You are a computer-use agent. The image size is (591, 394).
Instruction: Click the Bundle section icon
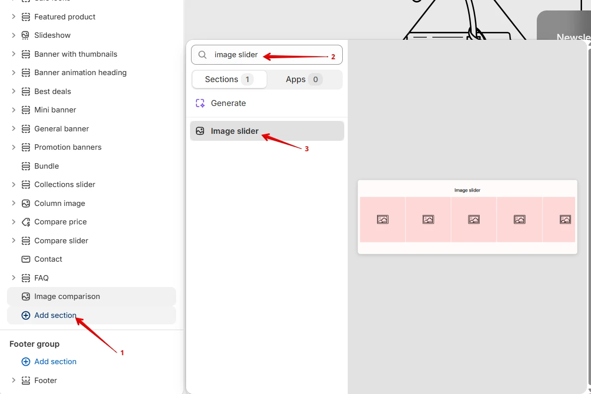pos(26,166)
